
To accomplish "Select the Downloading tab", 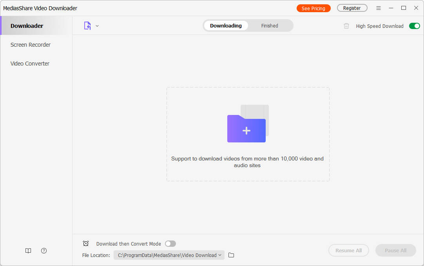I will (x=226, y=26).
